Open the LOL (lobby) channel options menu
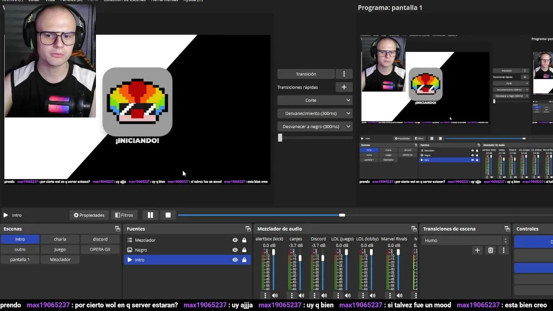Viewport: 553px width, 311px height. point(363,295)
